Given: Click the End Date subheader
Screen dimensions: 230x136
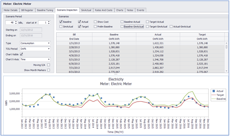Looking at the screenshot, I should point(74,39).
